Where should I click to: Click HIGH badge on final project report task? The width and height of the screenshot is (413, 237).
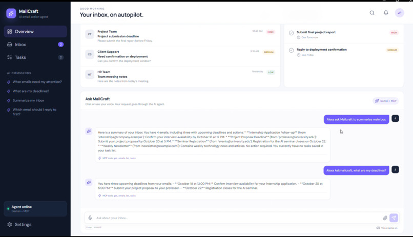(394, 33)
